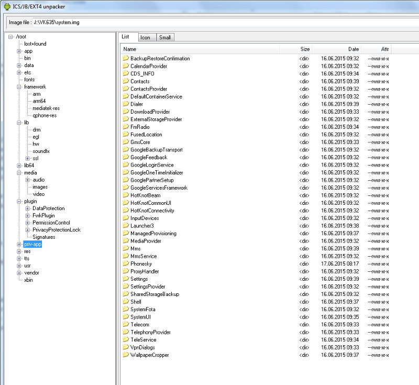The width and height of the screenshot is (419, 385).
Task: Click the FmRadio folder icon
Action: click(x=126, y=127)
